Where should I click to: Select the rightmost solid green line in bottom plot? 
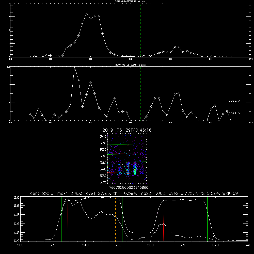point(207,219)
